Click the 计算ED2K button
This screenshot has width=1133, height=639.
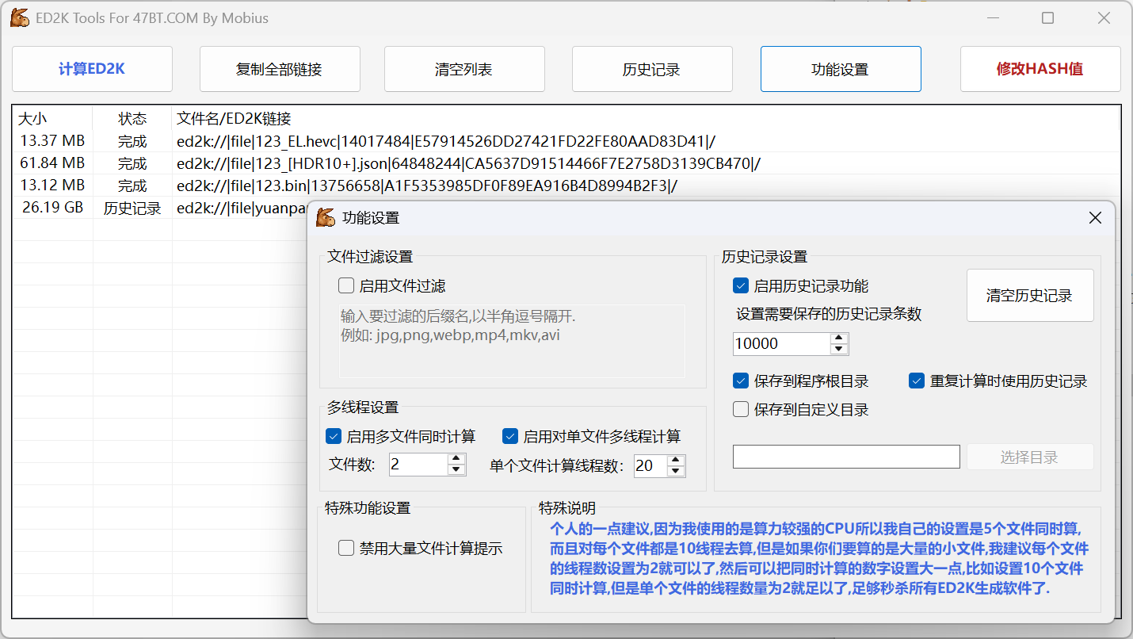click(92, 69)
